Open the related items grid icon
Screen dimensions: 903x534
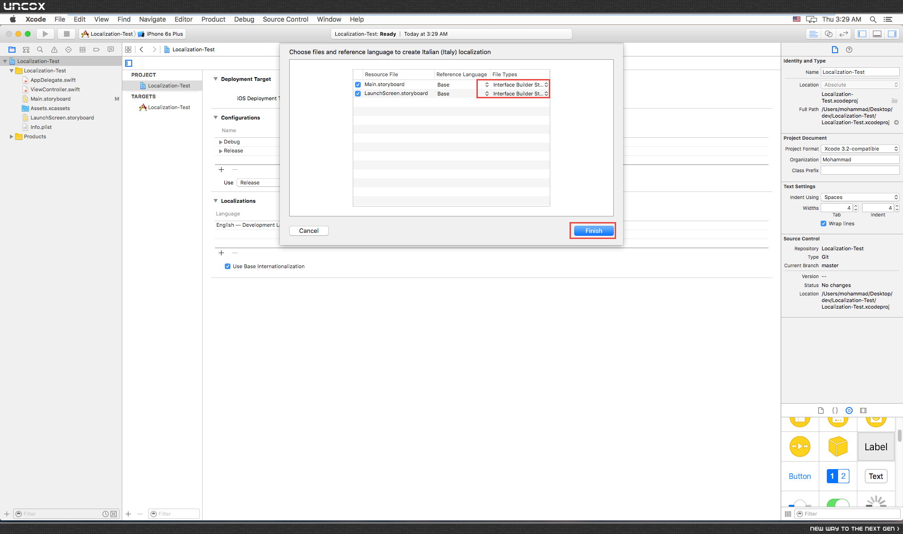(x=128, y=49)
